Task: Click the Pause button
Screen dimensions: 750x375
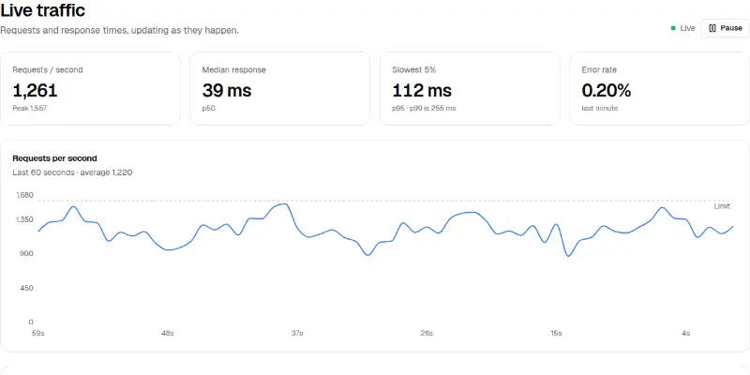Action: (725, 28)
